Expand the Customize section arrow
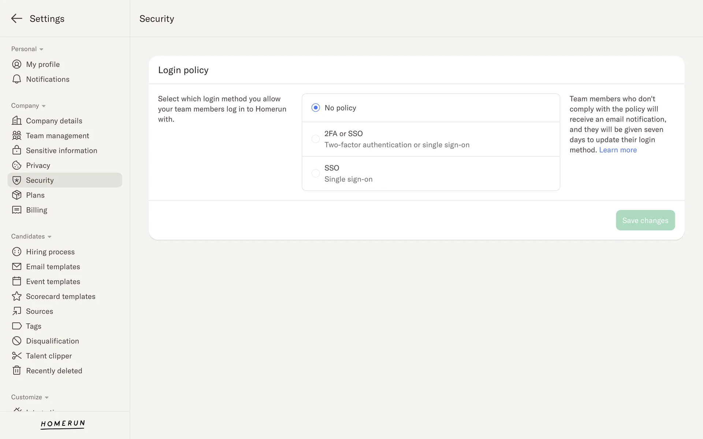Screen dimensions: 703x439 [x=47, y=398]
